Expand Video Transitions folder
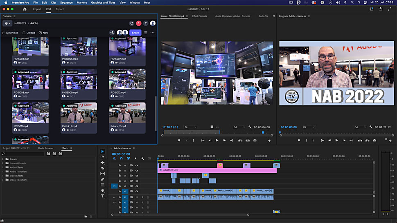The image size is (397, 223). click(3, 180)
